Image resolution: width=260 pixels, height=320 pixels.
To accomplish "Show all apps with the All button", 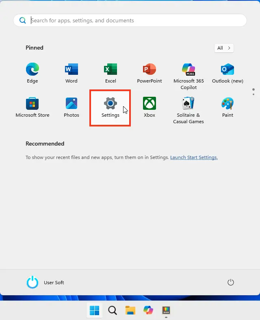I will [224, 48].
